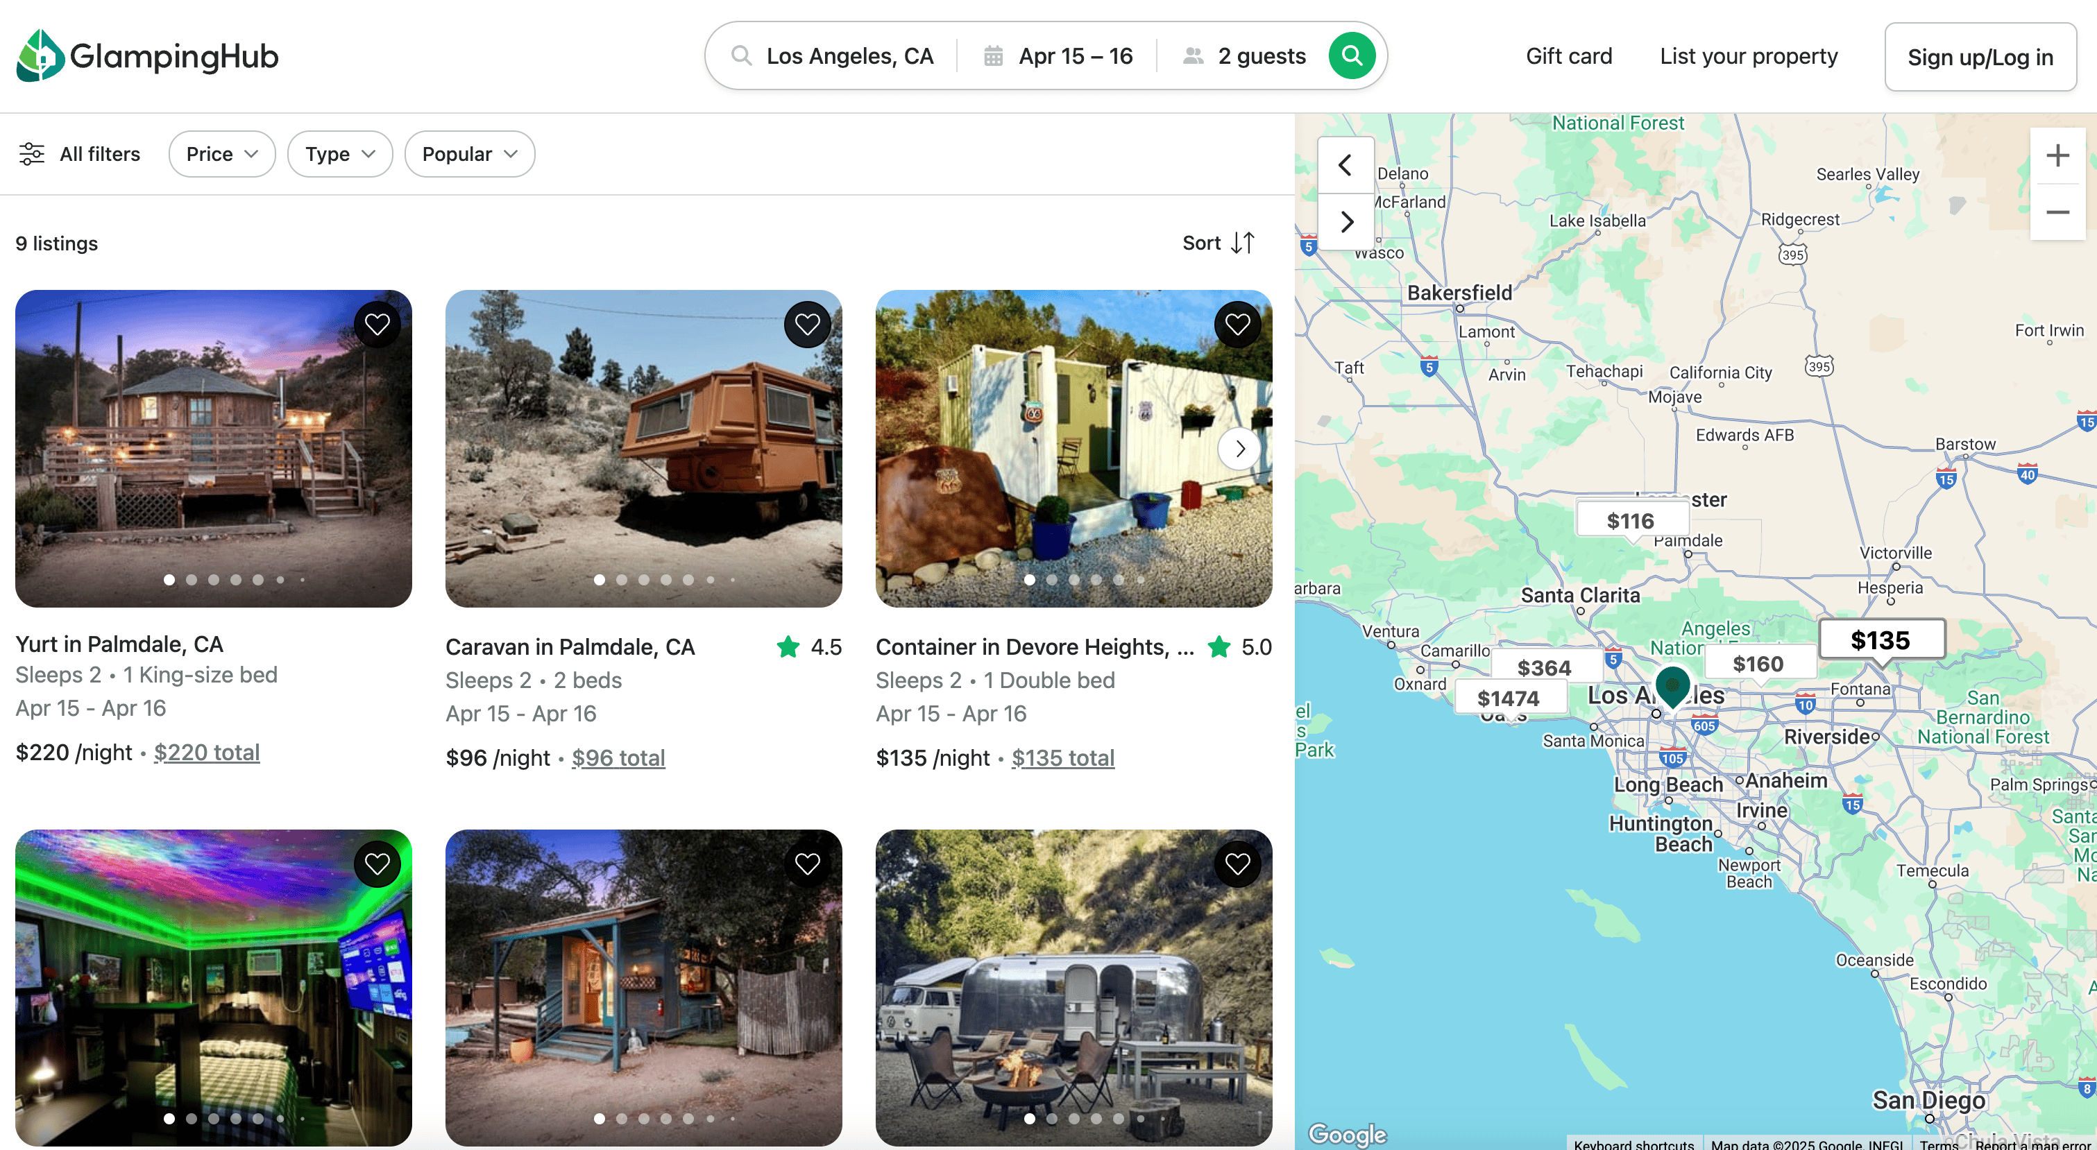The height and width of the screenshot is (1150, 2097).
Task: Expand the Price filter dropdown
Action: (221, 154)
